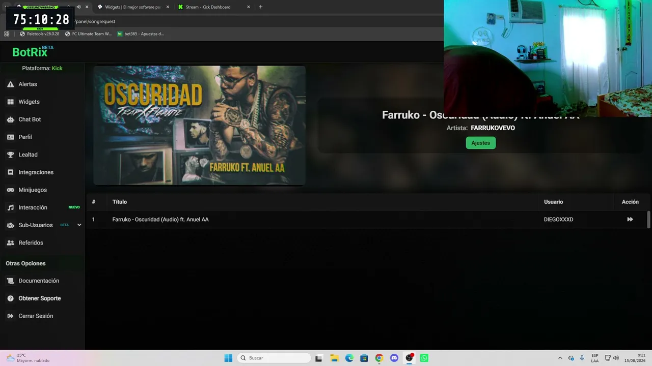Click the Chat Bot robot icon
Screen dimensions: 652x366
[10, 119]
